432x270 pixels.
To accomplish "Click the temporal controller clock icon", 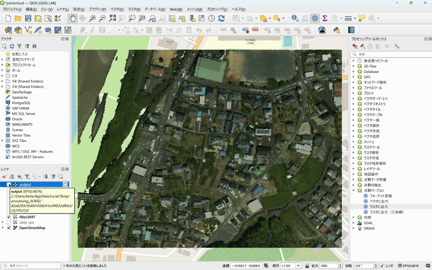I will (x=212, y=19).
